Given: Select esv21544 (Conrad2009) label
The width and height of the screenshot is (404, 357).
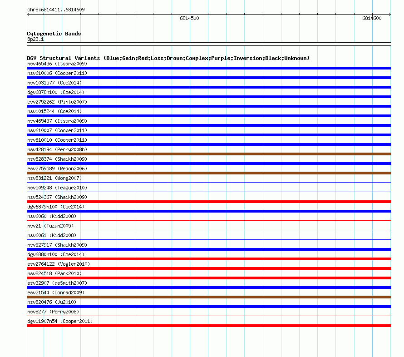Looking at the screenshot, I should tap(56, 293).
